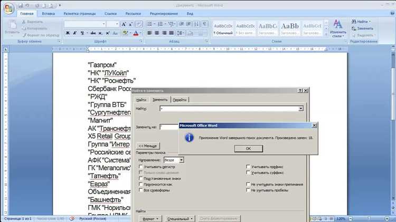
Task: Open the 'Рассылки' ribbon tab
Action: 133,14
